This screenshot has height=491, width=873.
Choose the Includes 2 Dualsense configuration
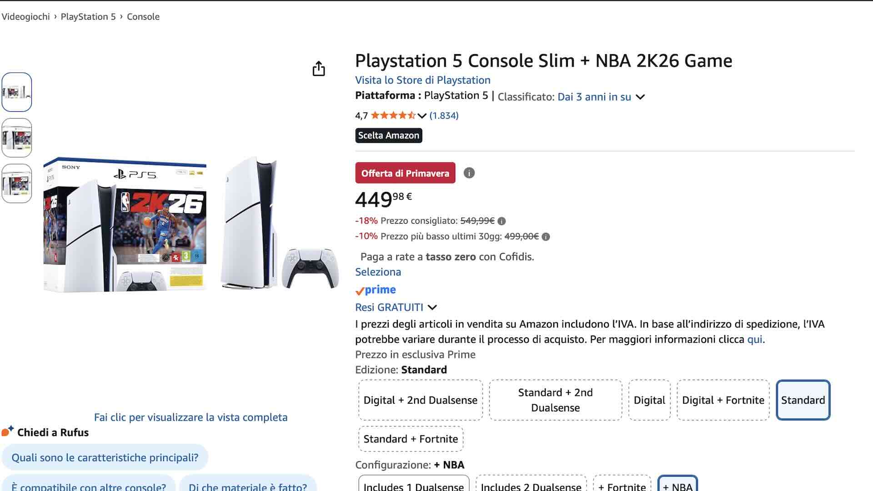pos(532,486)
